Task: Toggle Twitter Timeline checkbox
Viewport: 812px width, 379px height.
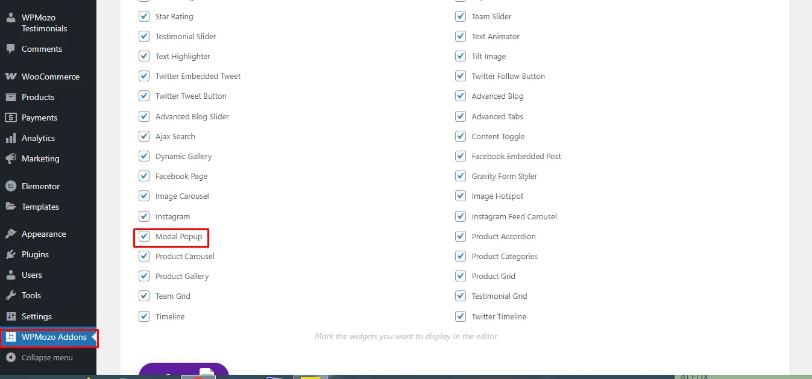Action: point(461,316)
